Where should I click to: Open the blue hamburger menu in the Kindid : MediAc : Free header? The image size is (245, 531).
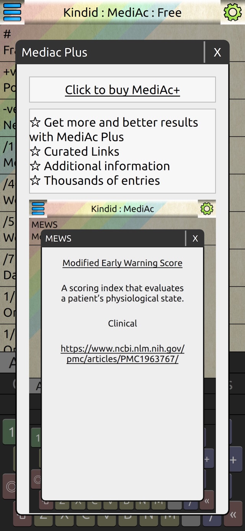tap(12, 12)
